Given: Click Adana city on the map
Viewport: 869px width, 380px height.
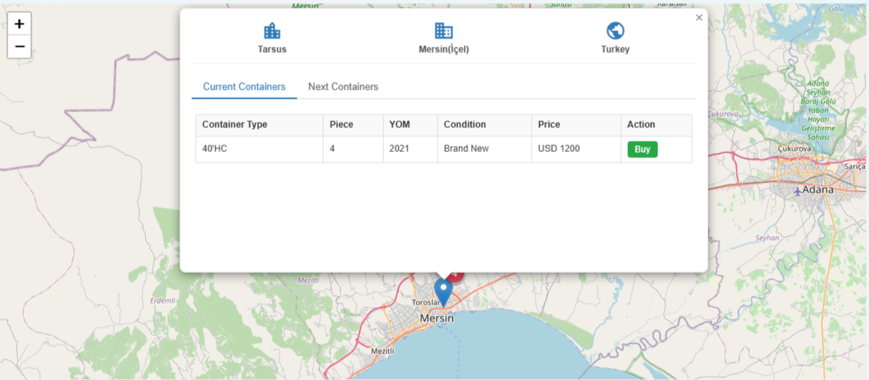Looking at the screenshot, I should point(819,189).
